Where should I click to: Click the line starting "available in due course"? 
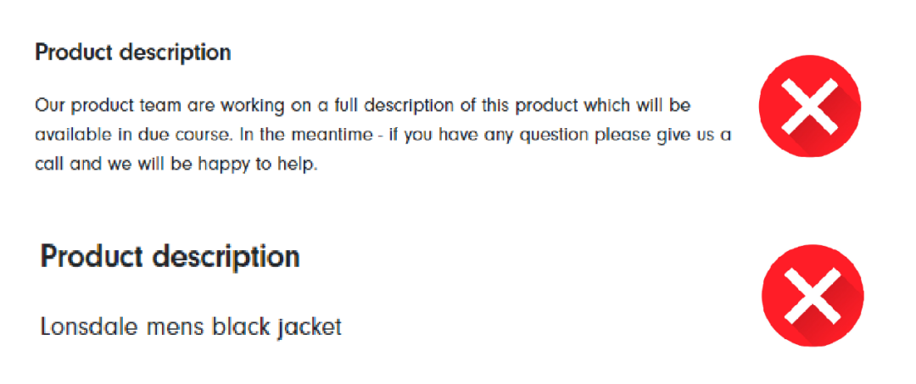pyautogui.click(x=383, y=135)
